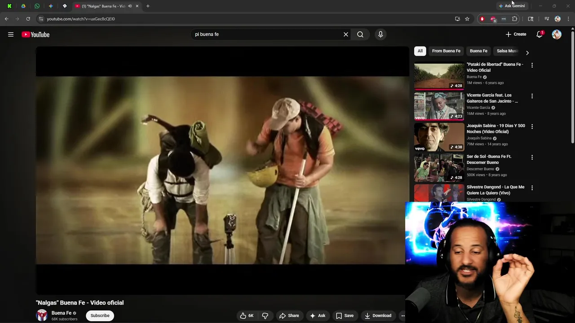Click the 68K subscribers text
This screenshot has width=575, height=323.
(64, 319)
